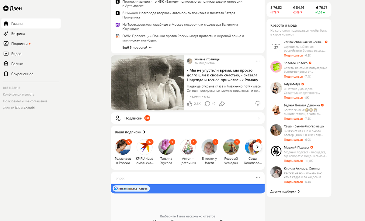Share the Живые страницы article
The image size is (365, 221).
pos(222,104)
